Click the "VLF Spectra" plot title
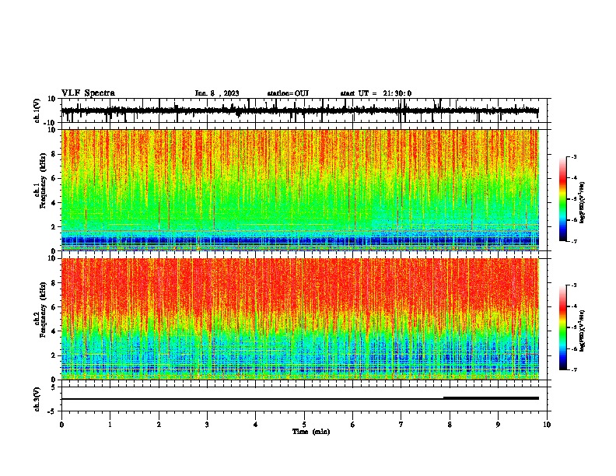Screen dimensions: 616x476 [x=88, y=93]
